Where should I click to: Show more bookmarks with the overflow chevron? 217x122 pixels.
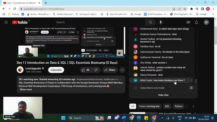click(213, 14)
